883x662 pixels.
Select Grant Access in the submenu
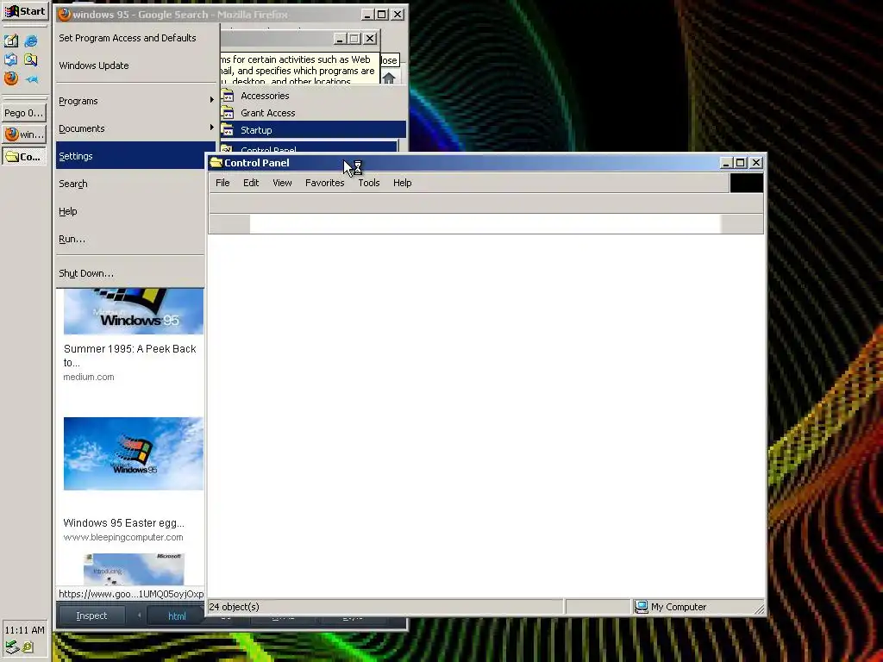point(312,113)
